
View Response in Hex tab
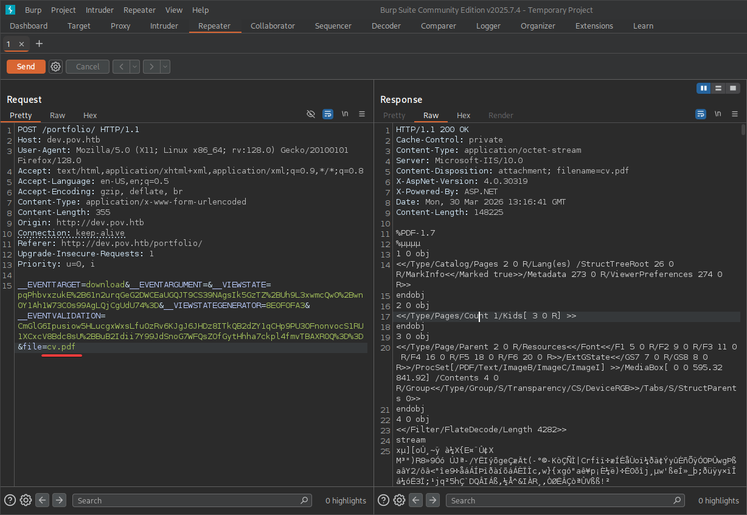[464, 115]
